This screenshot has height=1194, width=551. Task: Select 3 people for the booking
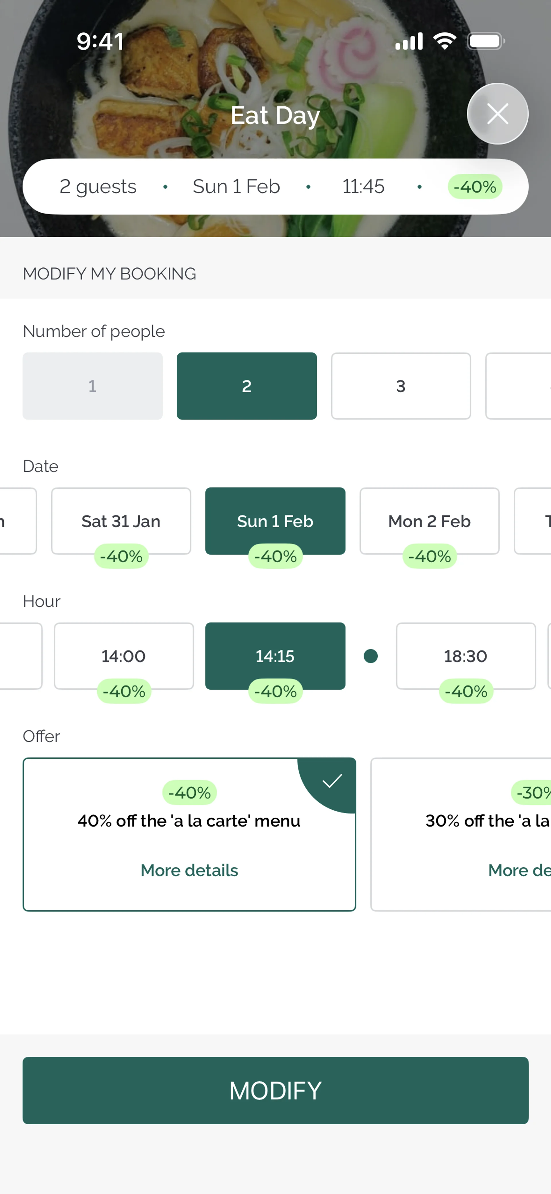401,386
